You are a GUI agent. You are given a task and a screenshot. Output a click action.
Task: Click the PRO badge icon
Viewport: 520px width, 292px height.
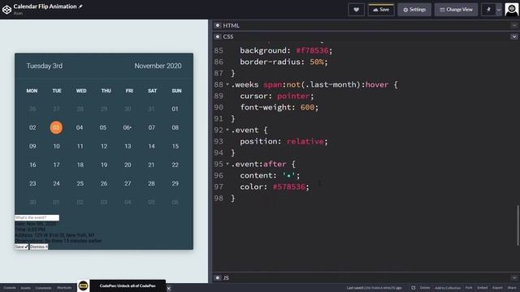coord(83,286)
